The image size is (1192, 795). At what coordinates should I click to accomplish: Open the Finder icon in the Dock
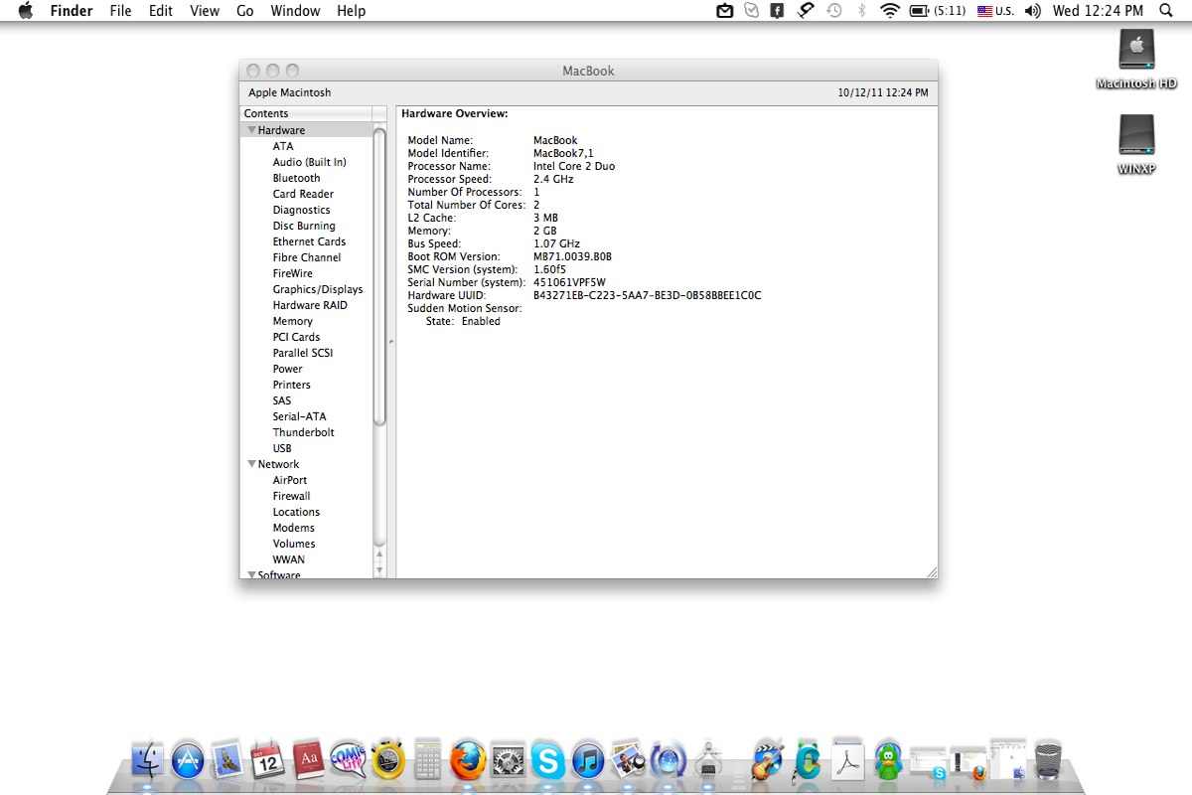point(147,760)
